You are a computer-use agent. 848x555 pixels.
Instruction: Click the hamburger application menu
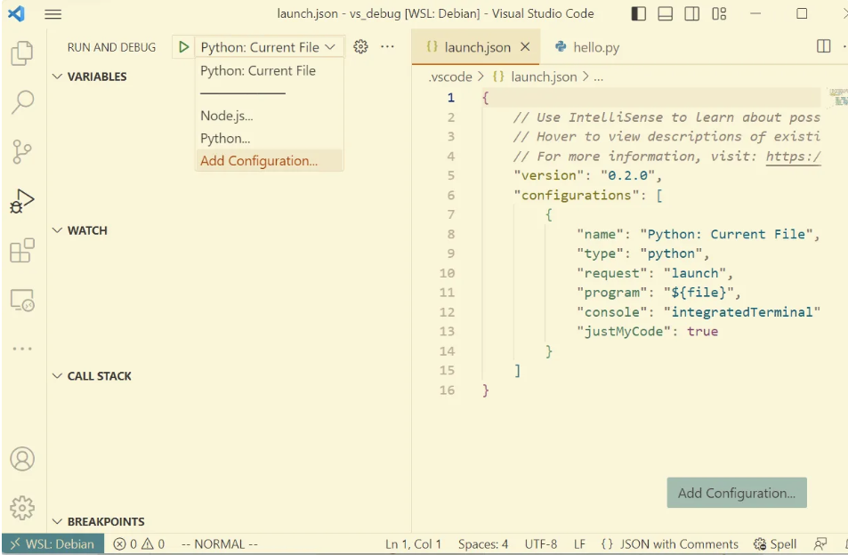point(53,14)
